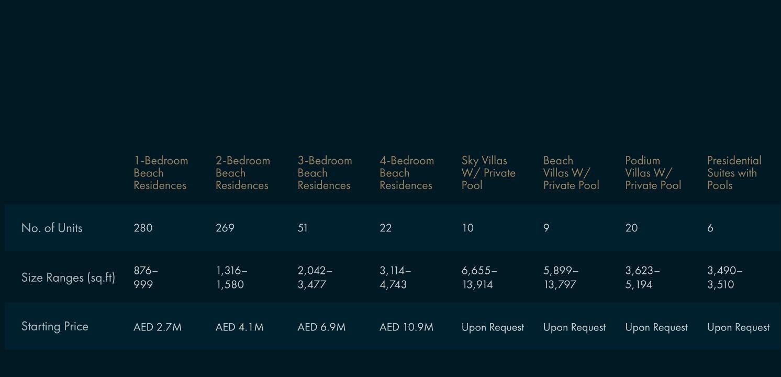Select the AED 10.9M starting price
781x377 pixels.
(x=406, y=327)
